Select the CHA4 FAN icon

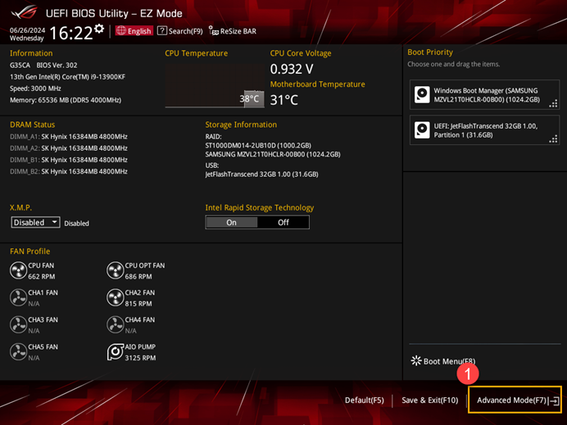coord(115,325)
